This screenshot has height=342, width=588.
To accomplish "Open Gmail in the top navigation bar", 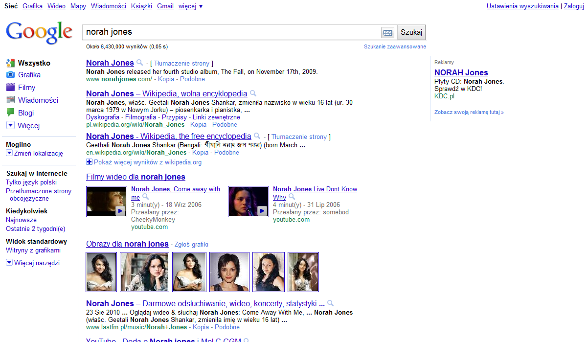I will 165,6.
